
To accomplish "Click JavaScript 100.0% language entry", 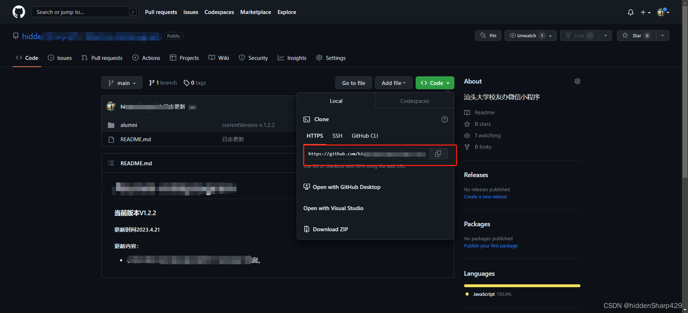I will [x=488, y=294].
